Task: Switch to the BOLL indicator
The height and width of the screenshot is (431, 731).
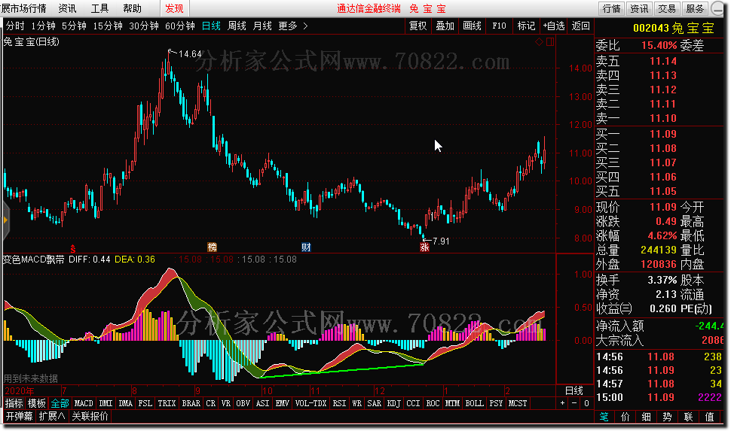Action: [474, 403]
